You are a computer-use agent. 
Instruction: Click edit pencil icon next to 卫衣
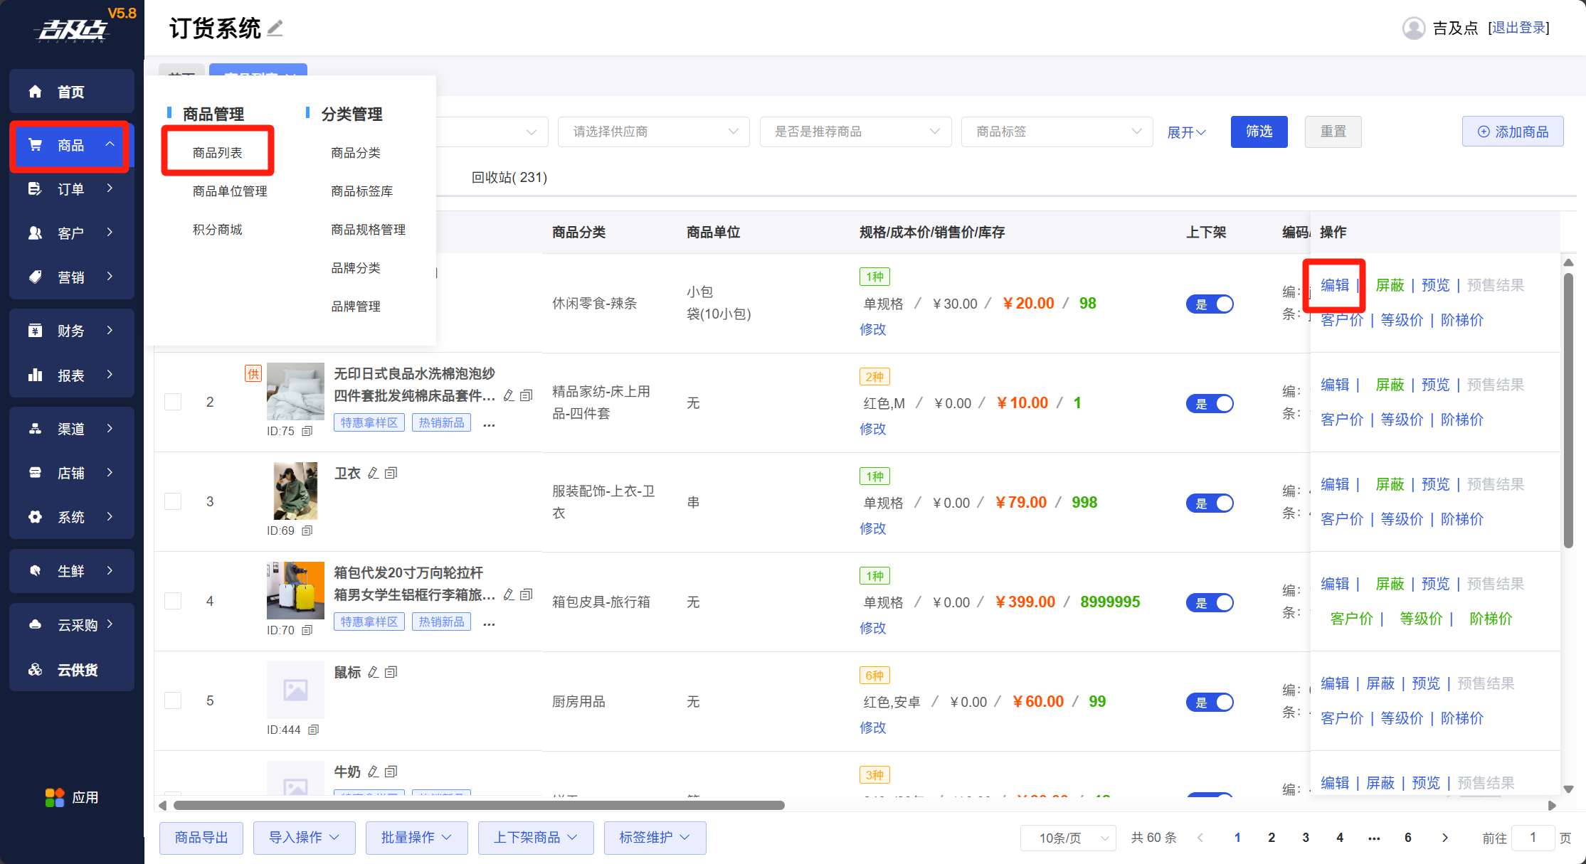click(x=373, y=474)
